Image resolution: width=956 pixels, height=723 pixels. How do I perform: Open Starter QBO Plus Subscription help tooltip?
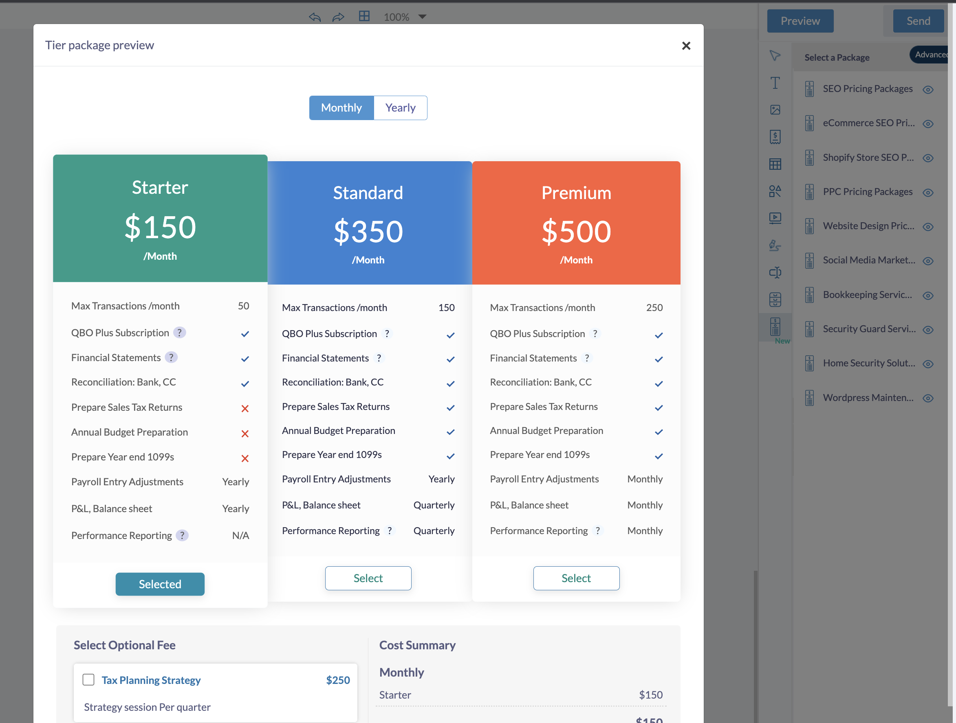click(179, 333)
